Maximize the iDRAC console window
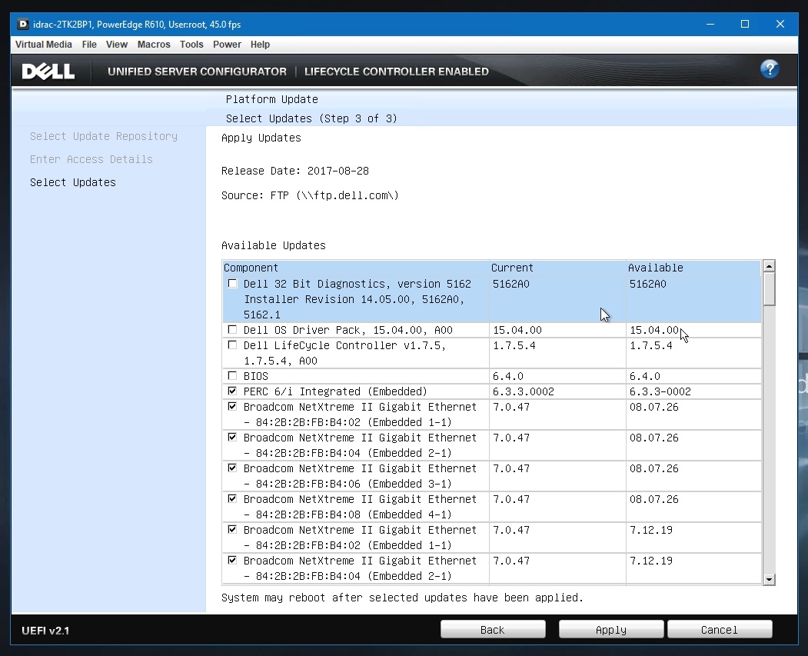 745,24
